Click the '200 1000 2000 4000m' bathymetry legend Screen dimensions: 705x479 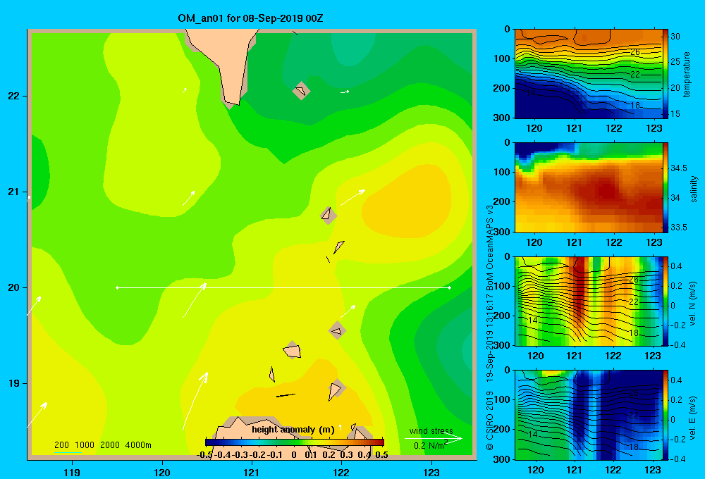tap(103, 445)
